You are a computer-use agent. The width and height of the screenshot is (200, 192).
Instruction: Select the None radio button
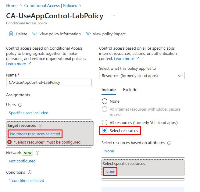(x=105, y=101)
